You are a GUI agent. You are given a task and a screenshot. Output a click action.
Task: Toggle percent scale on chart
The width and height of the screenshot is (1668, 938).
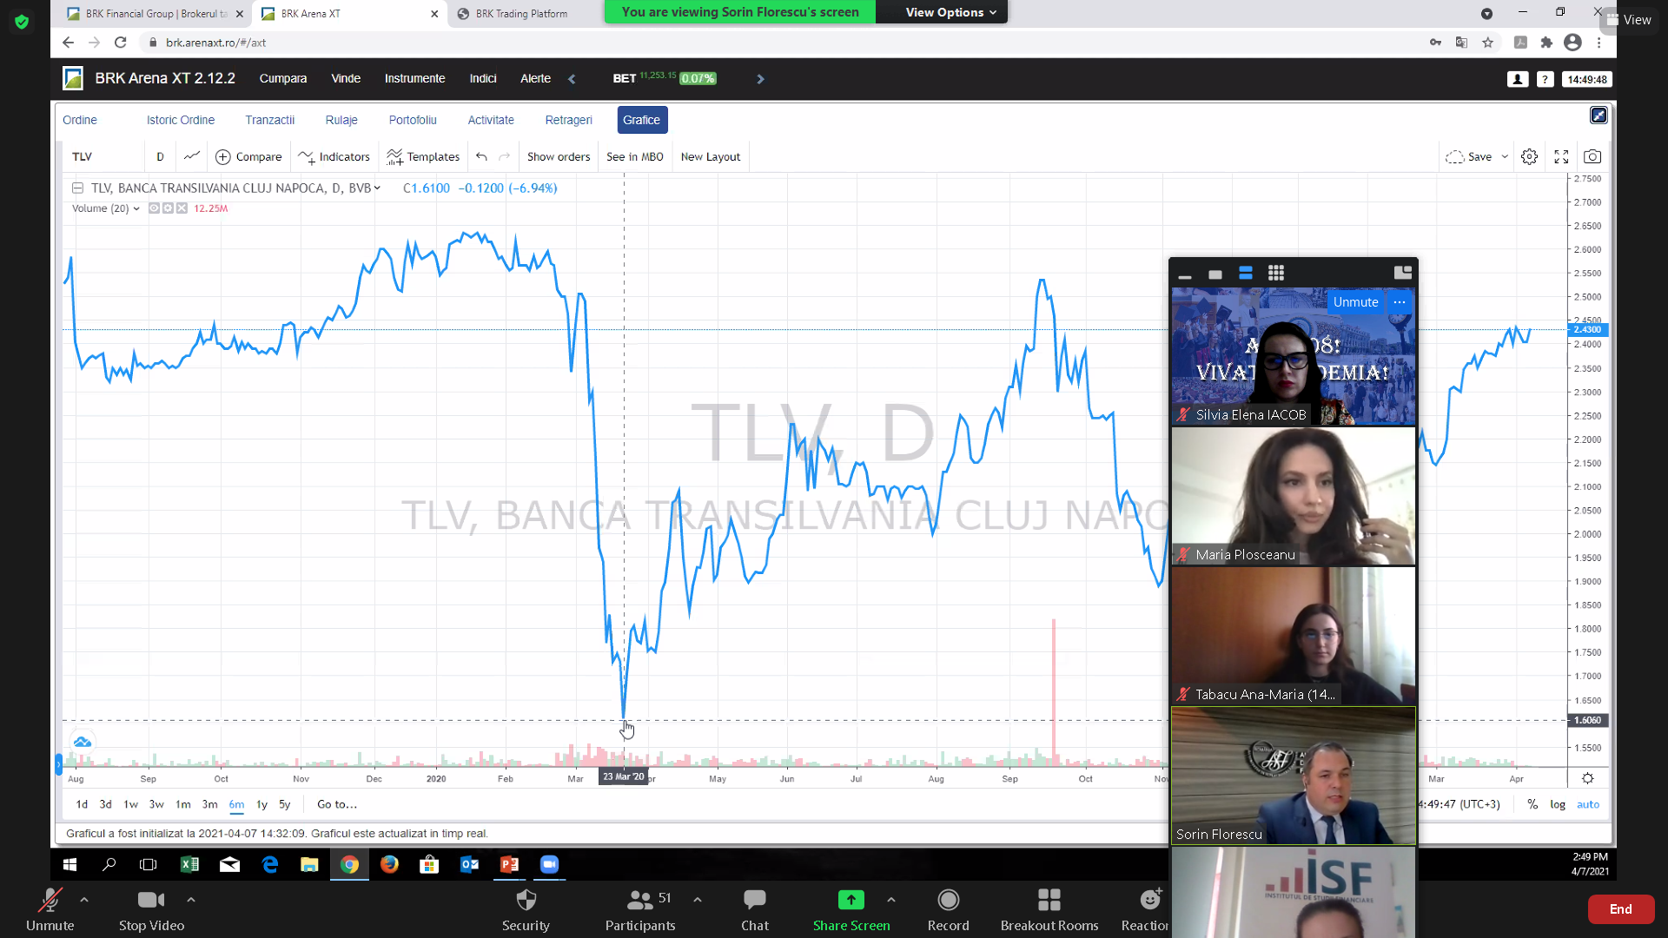click(x=1532, y=804)
